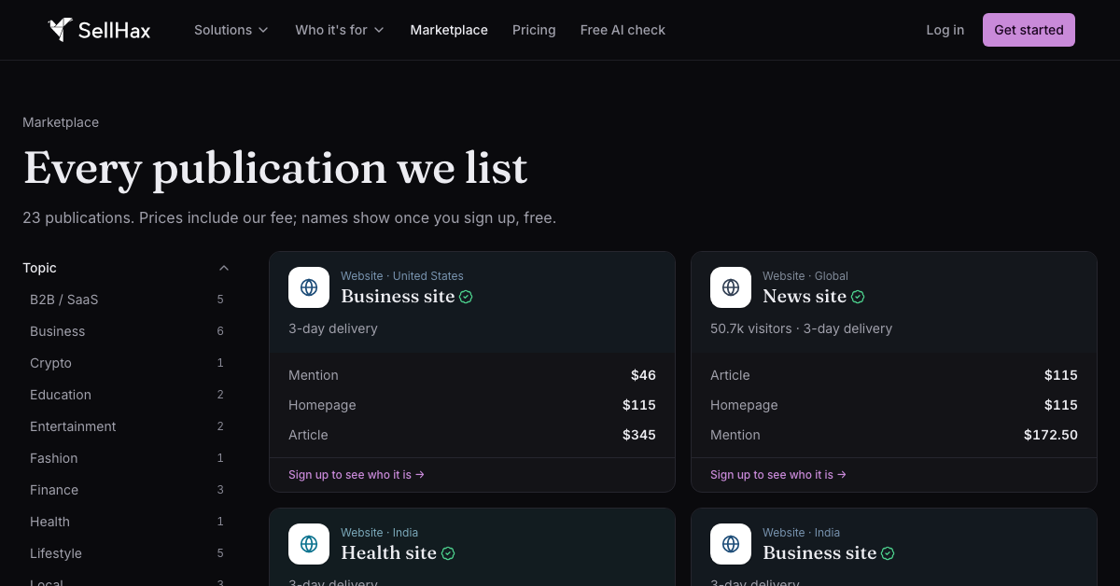
Task: Select the $46 Mention price on Business site
Action: [644, 375]
